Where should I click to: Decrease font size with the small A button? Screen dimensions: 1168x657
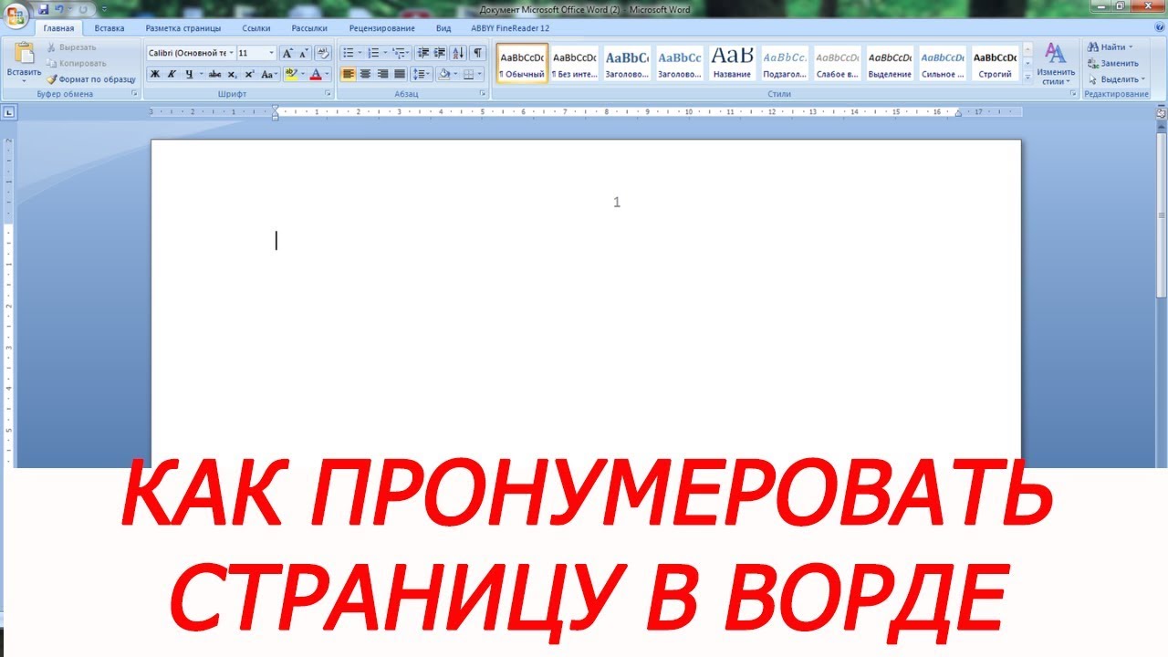point(303,53)
